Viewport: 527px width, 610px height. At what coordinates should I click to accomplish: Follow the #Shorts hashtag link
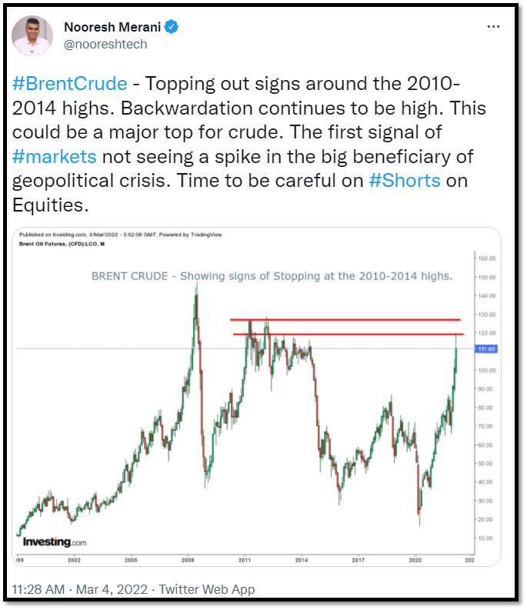point(405,181)
